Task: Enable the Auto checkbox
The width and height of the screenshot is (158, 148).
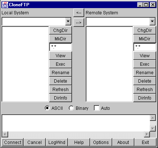Action: point(97,108)
